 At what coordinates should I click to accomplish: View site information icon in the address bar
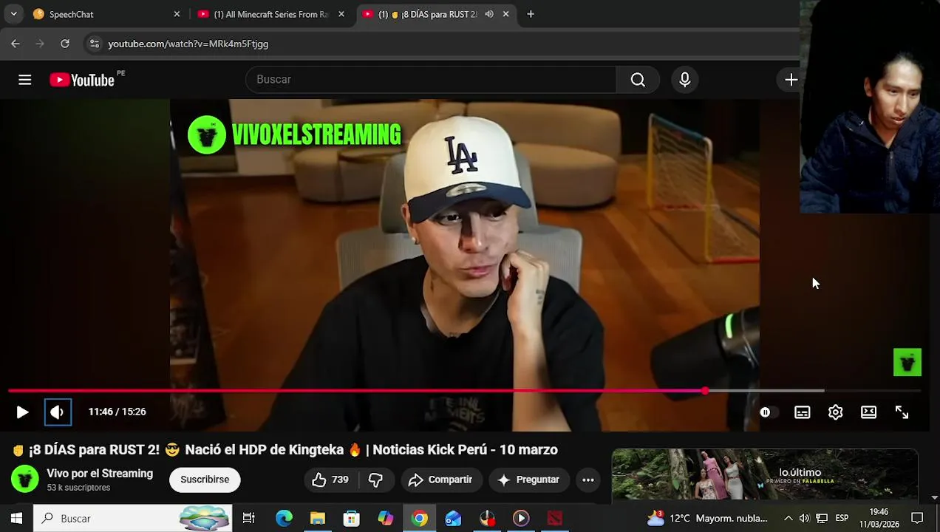[95, 44]
